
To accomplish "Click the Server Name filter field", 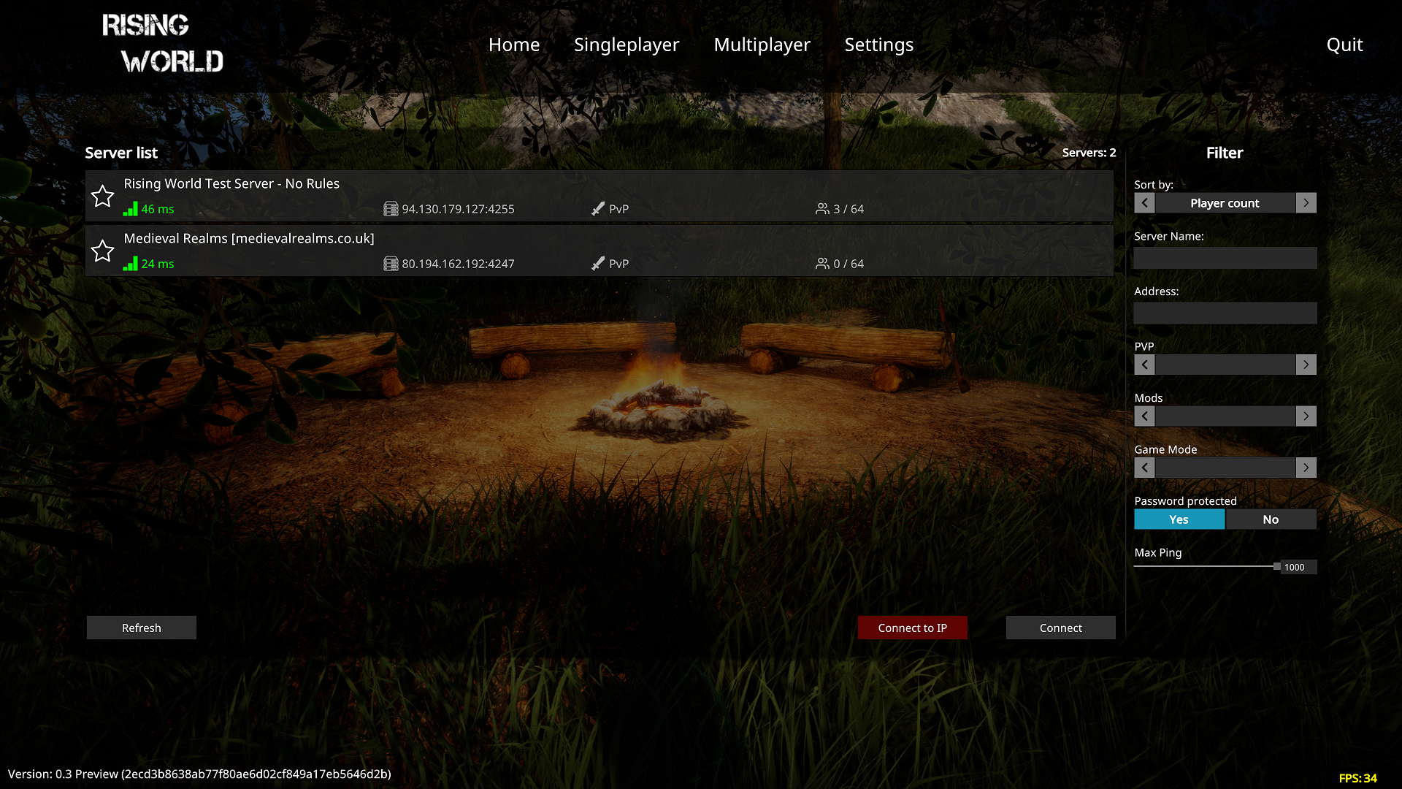I will (1225, 258).
